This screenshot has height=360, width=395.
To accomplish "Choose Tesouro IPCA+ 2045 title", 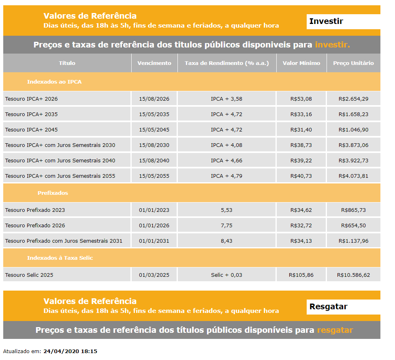I will click(32, 130).
